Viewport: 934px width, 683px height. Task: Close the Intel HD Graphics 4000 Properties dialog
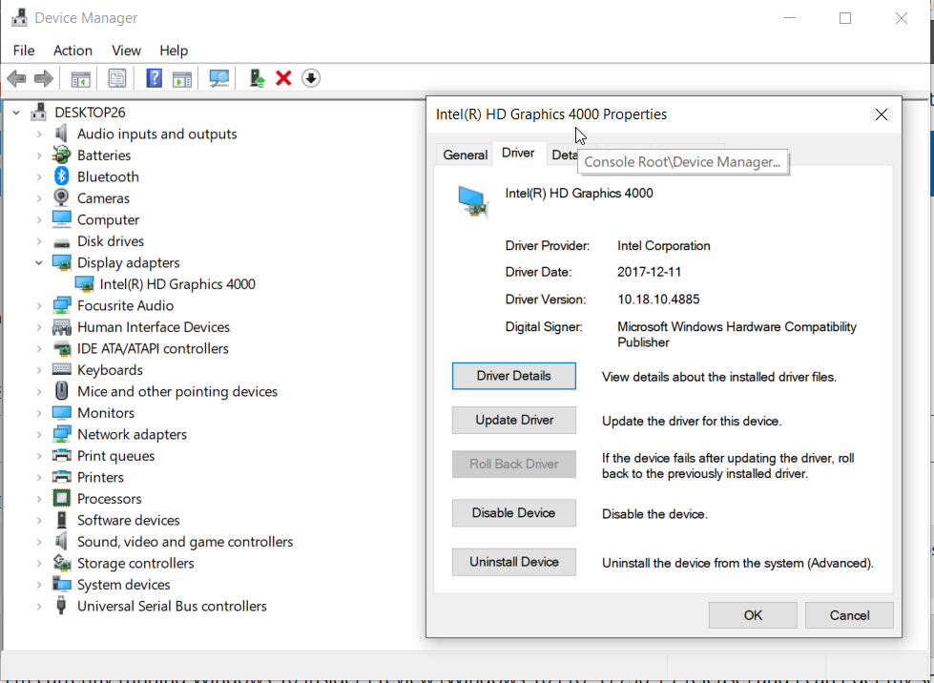[882, 114]
